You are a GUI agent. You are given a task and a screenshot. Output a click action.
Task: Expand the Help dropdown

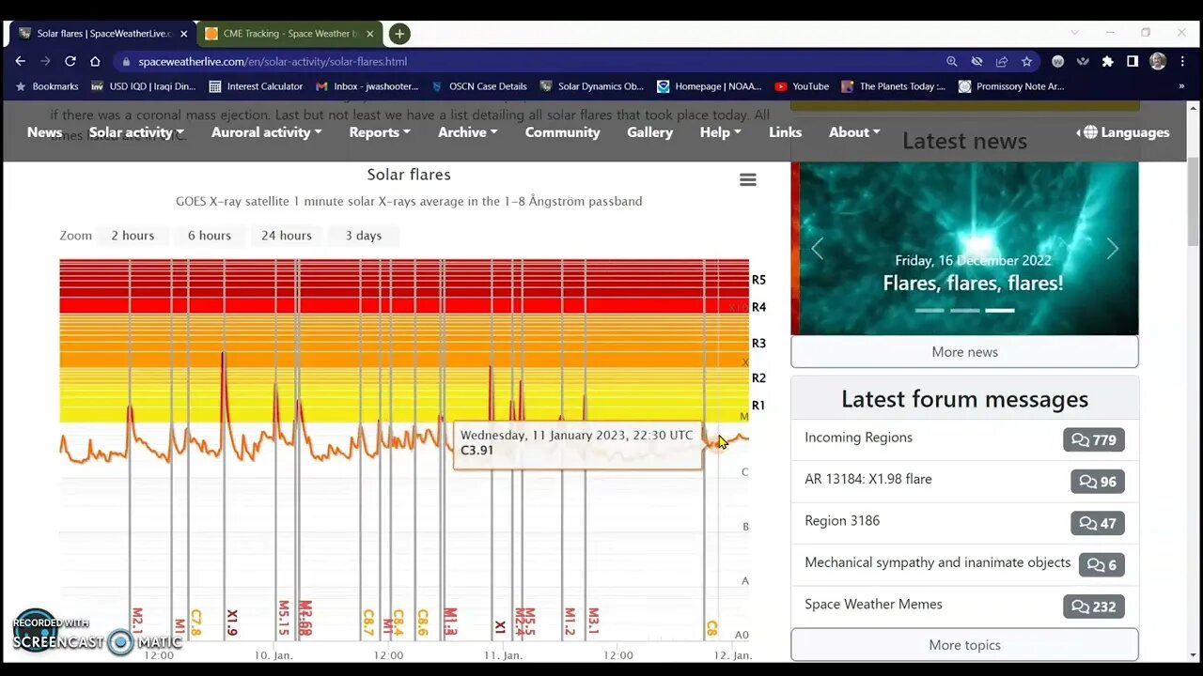coord(721,132)
